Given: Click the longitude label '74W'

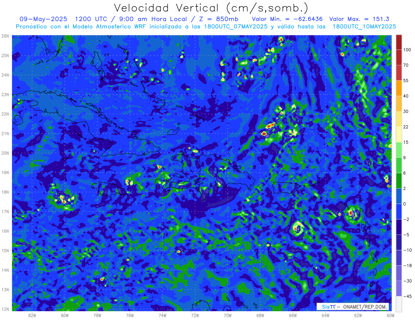Looking at the screenshot, I should [x=163, y=315].
